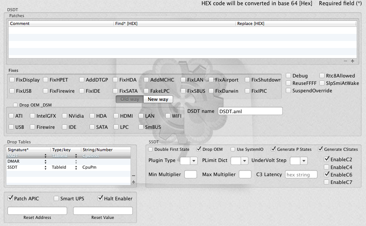
Task: Check the AddDTGP option
Action: click(x=82, y=80)
